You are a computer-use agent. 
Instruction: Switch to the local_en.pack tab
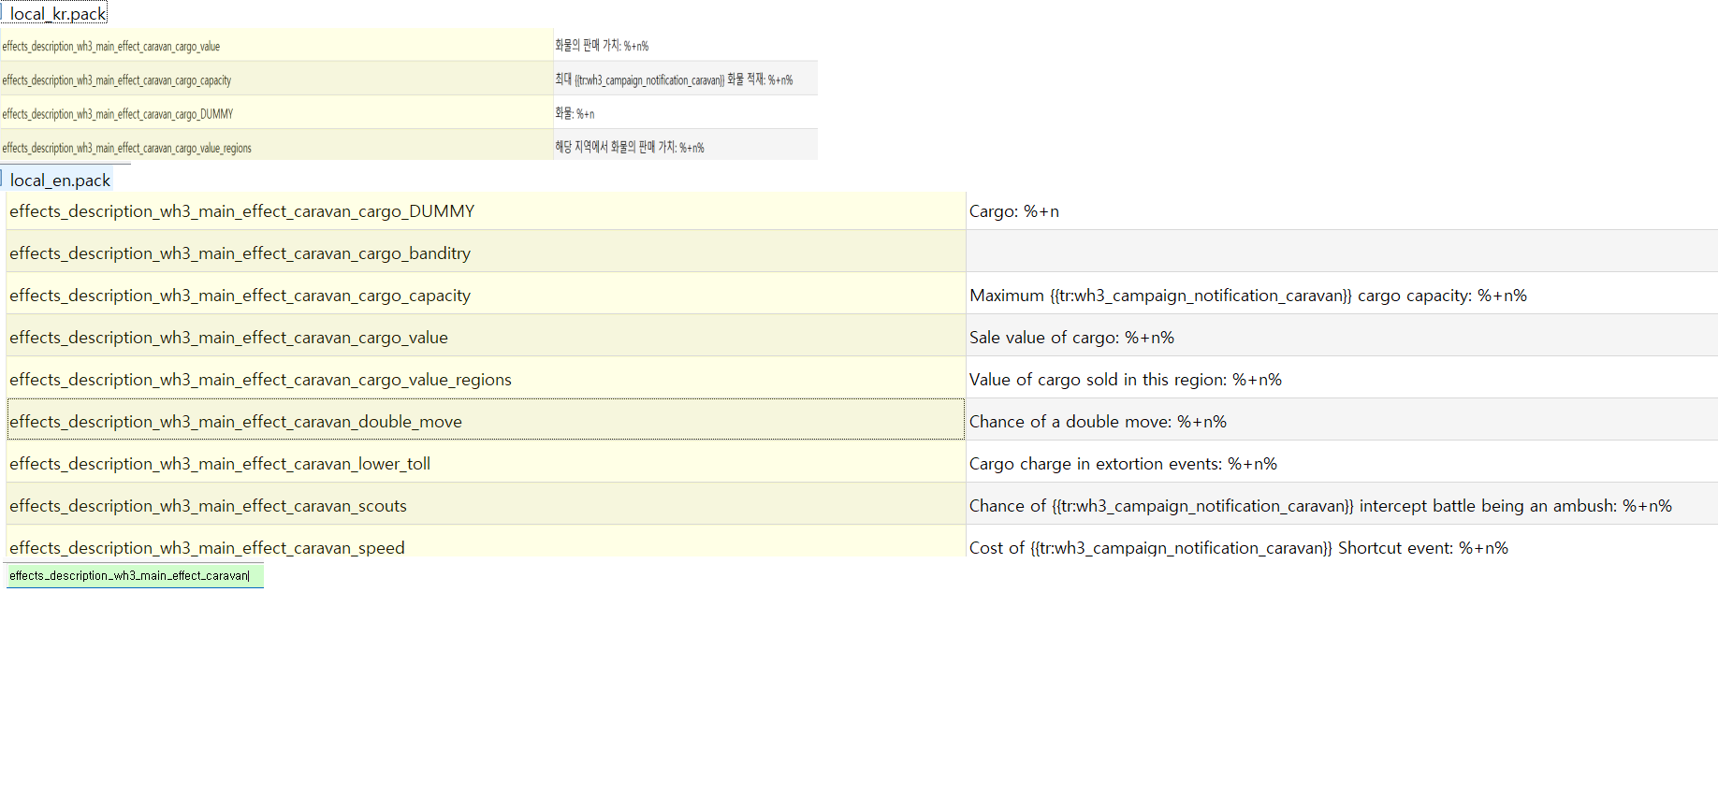(60, 181)
